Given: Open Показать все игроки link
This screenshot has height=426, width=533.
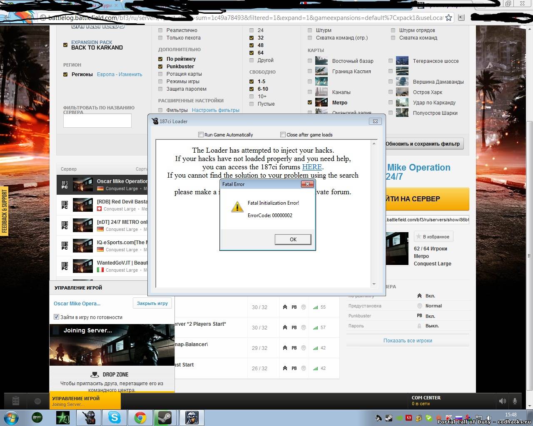Looking at the screenshot, I should point(408,341).
